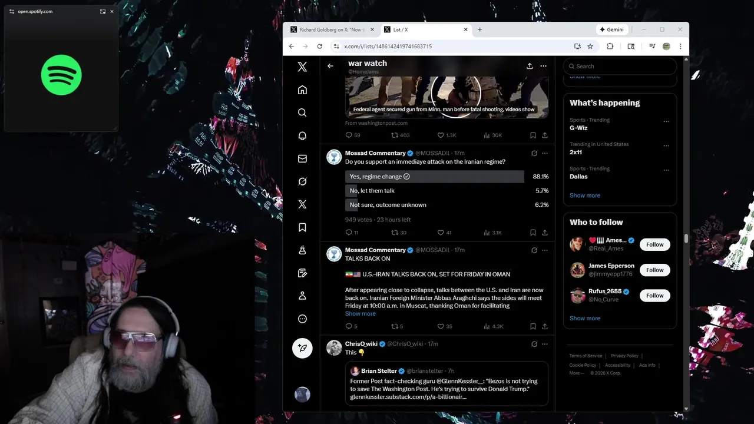The height and width of the screenshot is (424, 754).
Task: Follow Ames account
Action: tap(654, 244)
